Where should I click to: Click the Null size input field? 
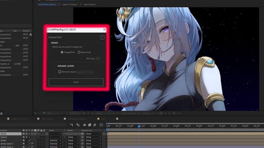[97, 58]
